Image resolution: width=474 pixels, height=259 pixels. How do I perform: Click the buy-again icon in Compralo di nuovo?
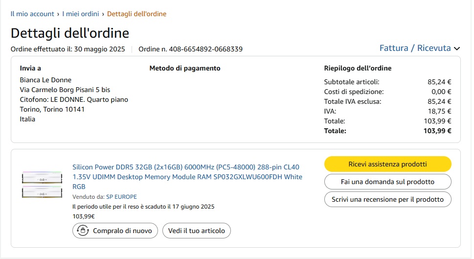click(x=83, y=231)
